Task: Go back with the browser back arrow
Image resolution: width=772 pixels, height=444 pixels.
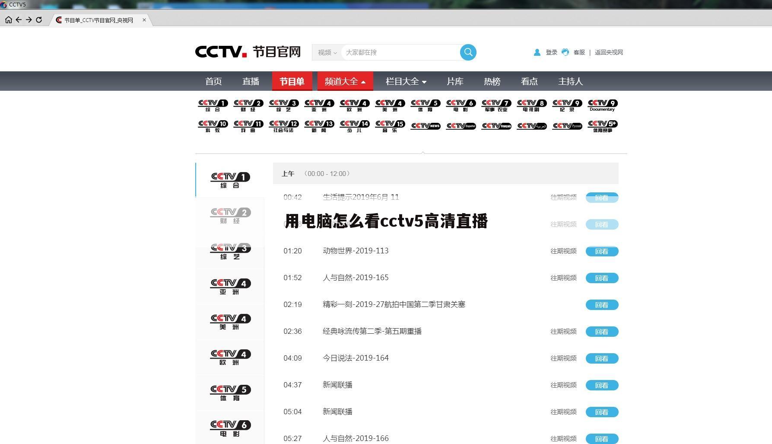Action: click(19, 20)
